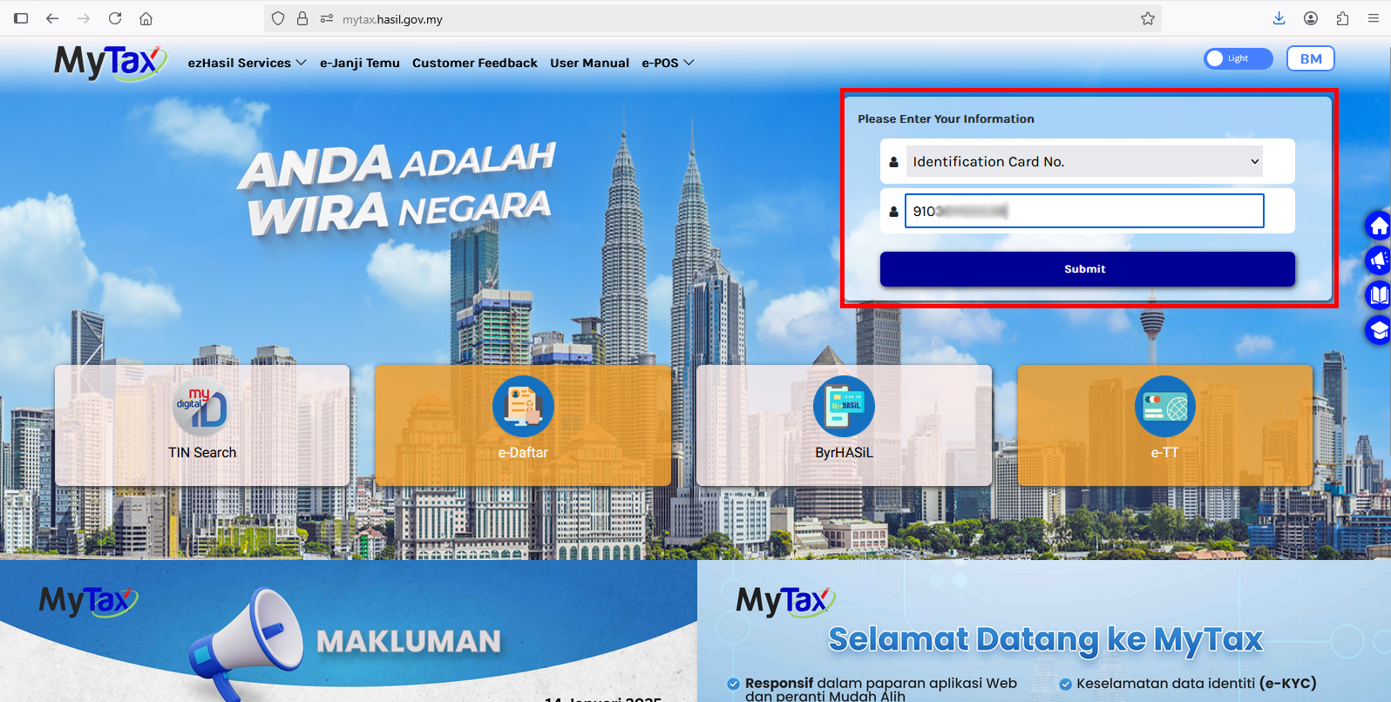The image size is (1391, 702).
Task: Open the e-TT telegraphic transfer icon
Action: tap(1164, 407)
